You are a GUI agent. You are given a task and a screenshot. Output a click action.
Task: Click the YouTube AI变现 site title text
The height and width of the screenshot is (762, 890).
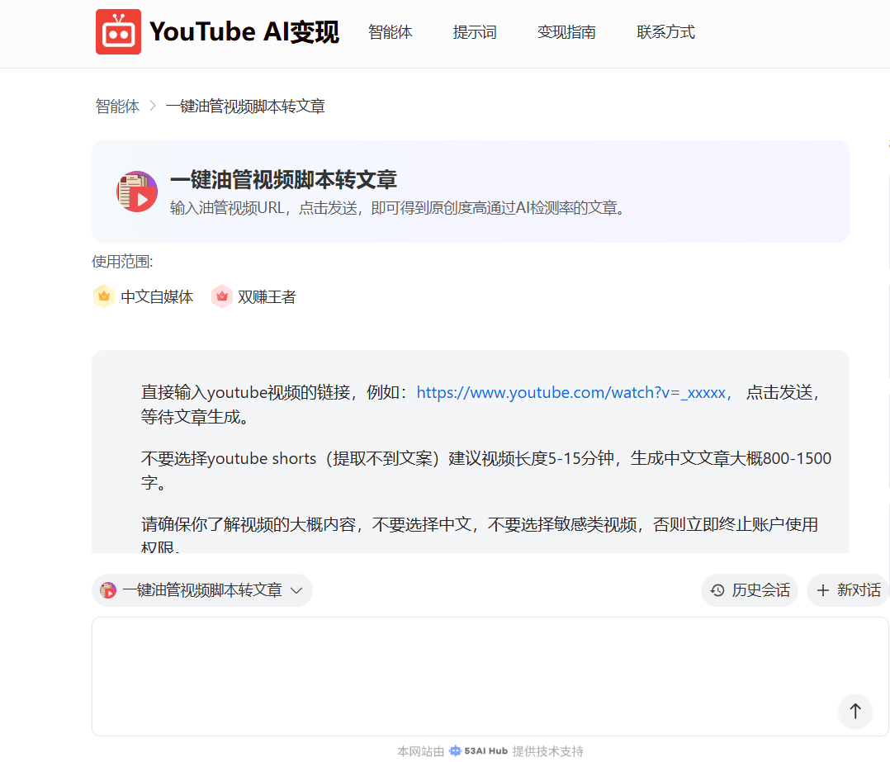(x=244, y=32)
